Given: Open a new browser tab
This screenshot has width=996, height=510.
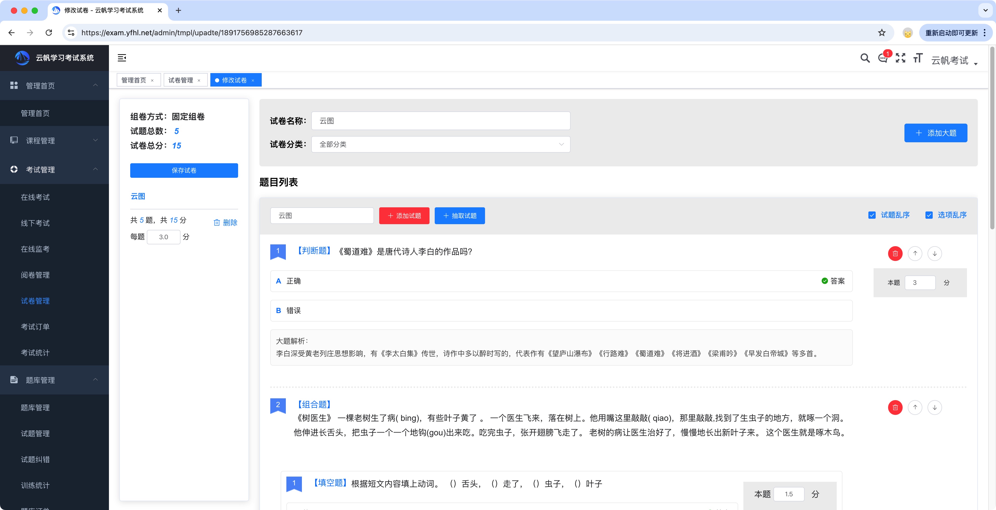Looking at the screenshot, I should [x=178, y=10].
